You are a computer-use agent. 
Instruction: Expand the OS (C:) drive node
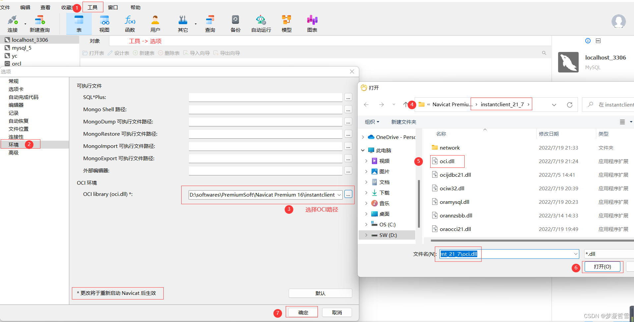pyautogui.click(x=366, y=224)
